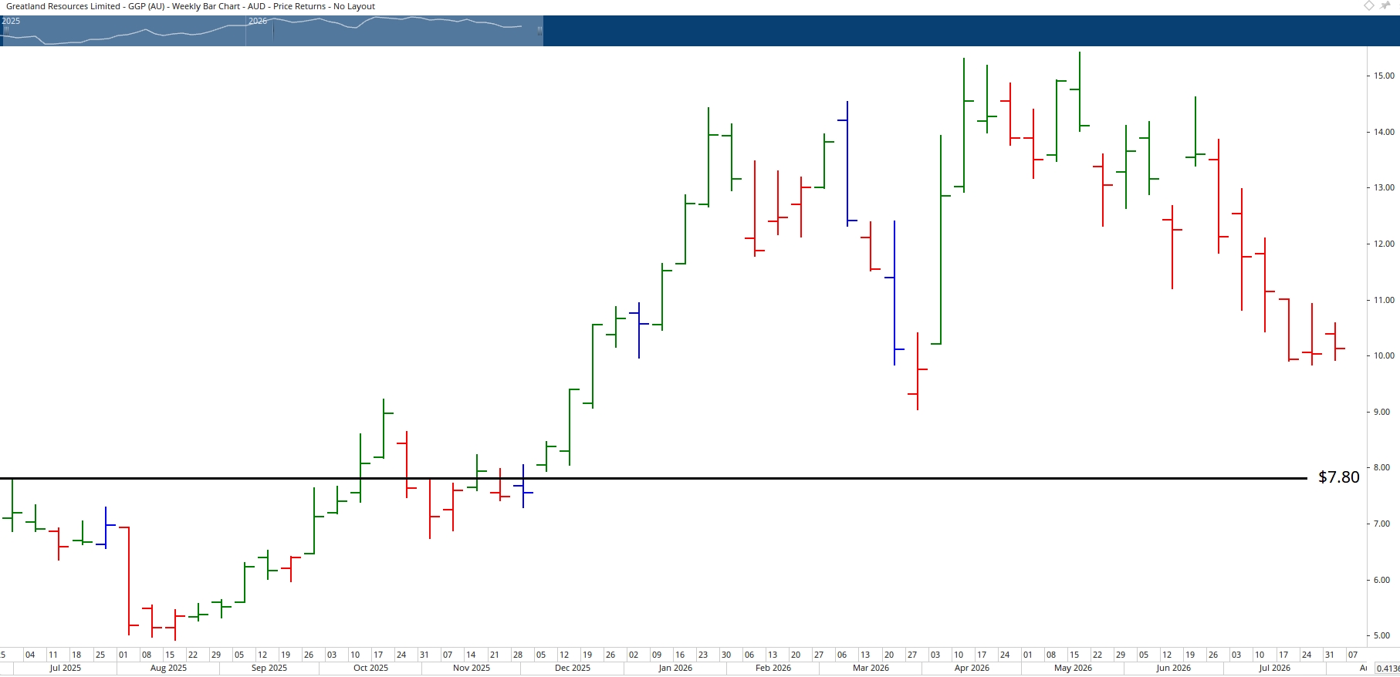1400x677 pixels.
Task: Click the Jul 2026 month label
Action: click(1275, 668)
